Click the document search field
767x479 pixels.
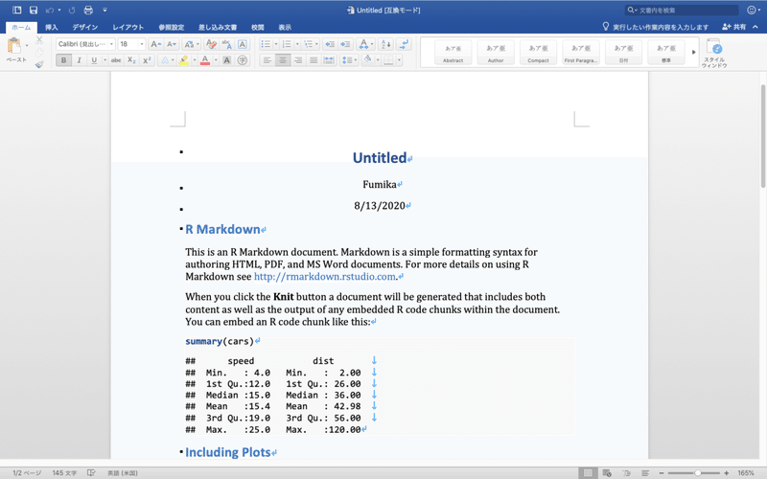point(682,10)
